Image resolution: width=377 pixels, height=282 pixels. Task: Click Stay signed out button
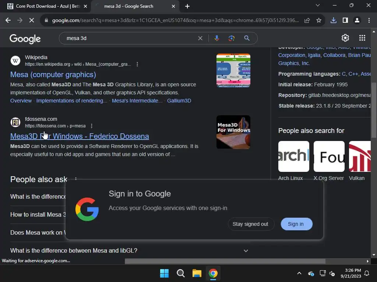(x=250, y=224)
